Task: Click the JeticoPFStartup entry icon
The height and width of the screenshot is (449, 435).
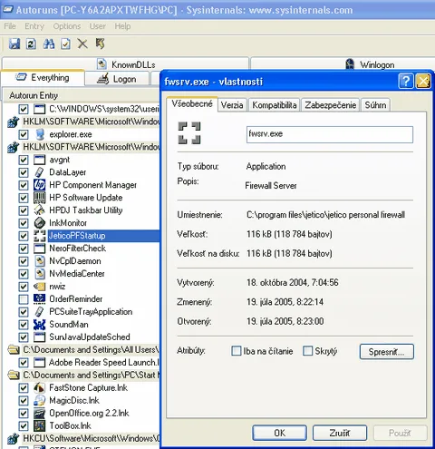Action: pyautogui.click(x=39, y=236)
